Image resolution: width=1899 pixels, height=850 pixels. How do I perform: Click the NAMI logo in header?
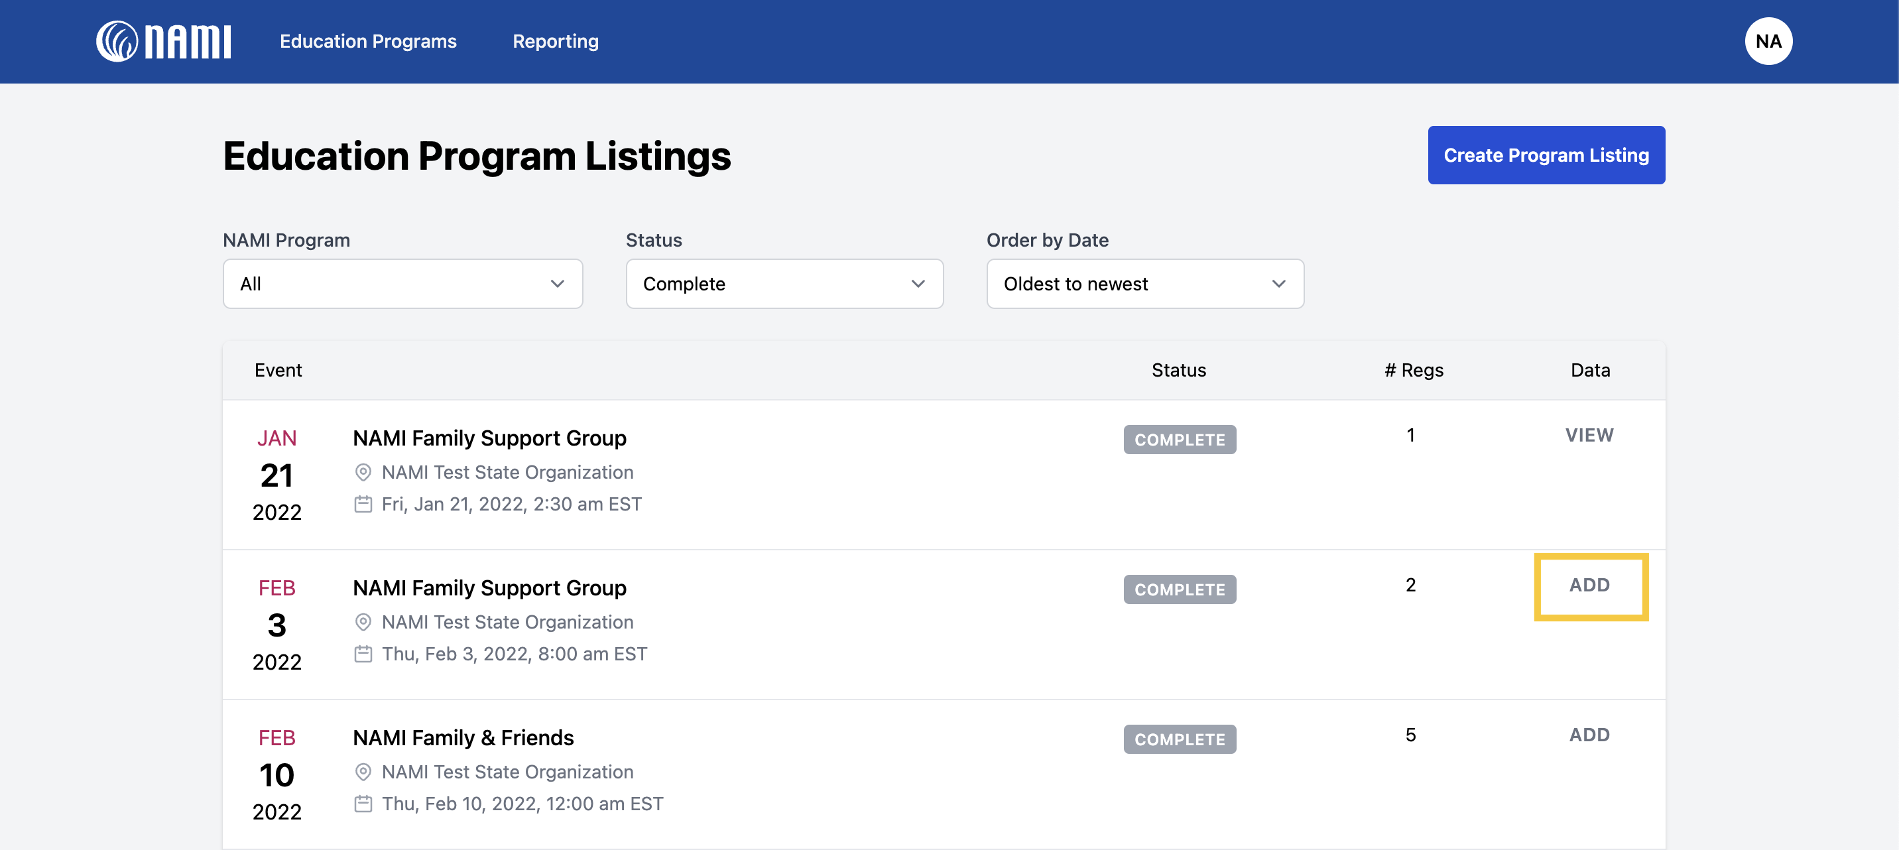pyautogui.click(x=163, y=41)
